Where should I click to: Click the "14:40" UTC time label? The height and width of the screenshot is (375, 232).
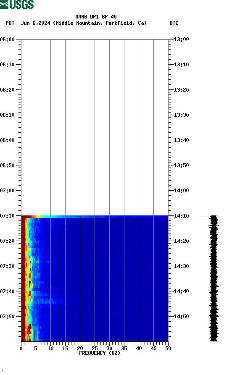coord(182,291)
